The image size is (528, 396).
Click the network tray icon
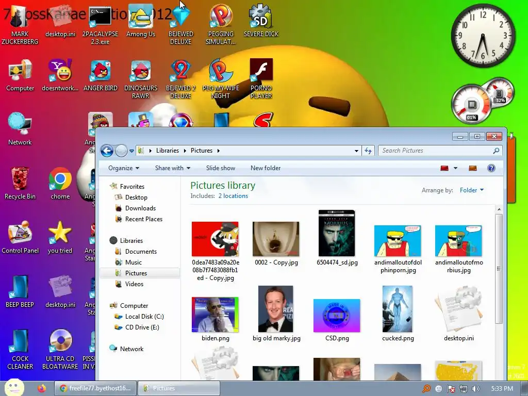click(x=464, y=389)
